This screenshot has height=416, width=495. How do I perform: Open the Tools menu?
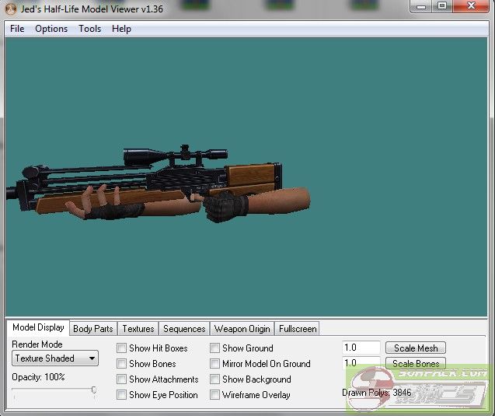click(x=89, y=29)
